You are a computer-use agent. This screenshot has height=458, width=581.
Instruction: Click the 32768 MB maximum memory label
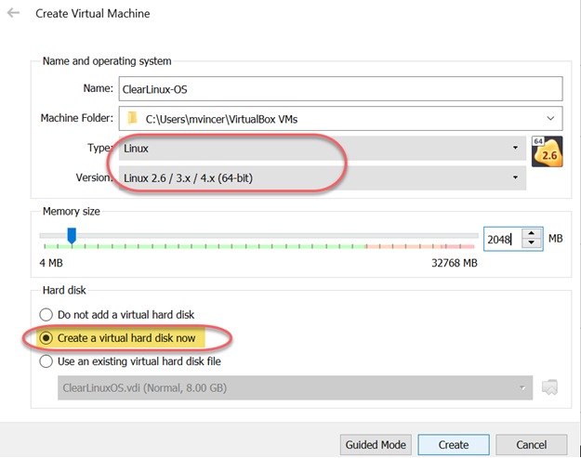point(455,263)
